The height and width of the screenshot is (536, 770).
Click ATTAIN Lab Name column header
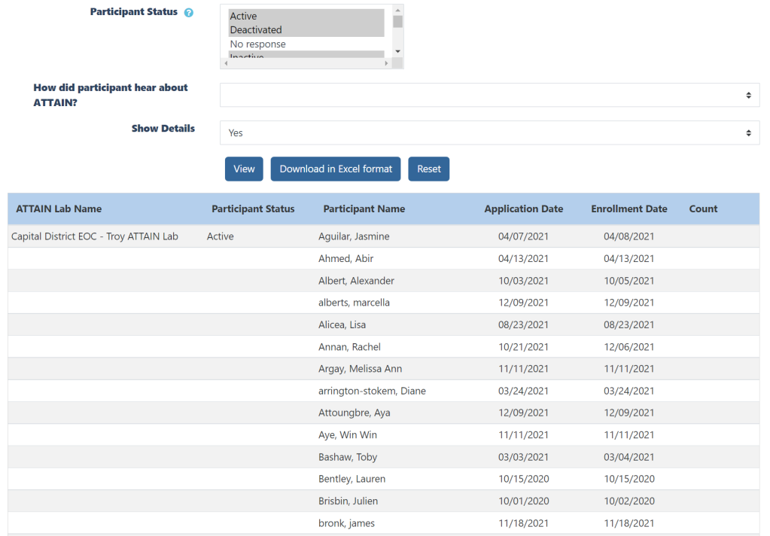(x=59, y=209)
